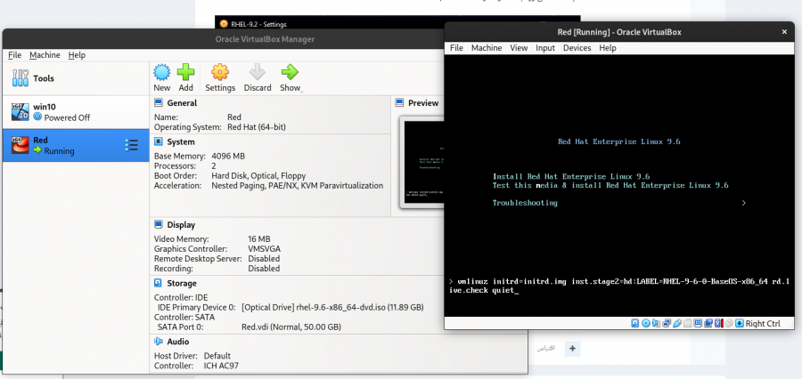Select 'Install Red Hat Enterprise Linux 9.6' boot entry
802x379 pixels.
[571, 176]
